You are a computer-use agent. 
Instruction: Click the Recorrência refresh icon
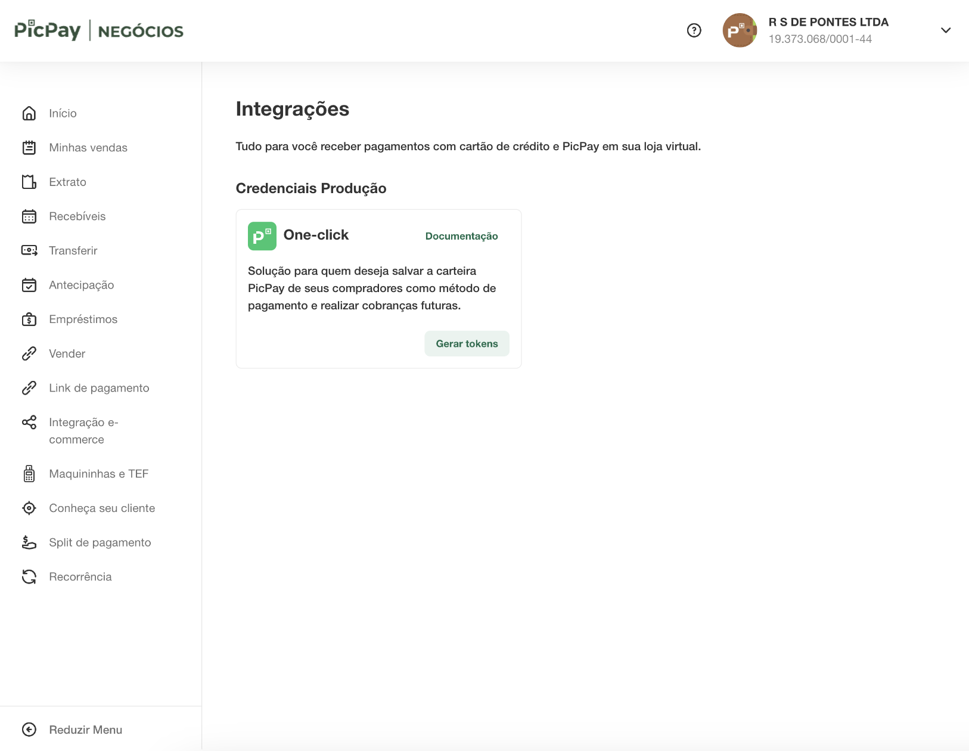(x=29, y=577)
